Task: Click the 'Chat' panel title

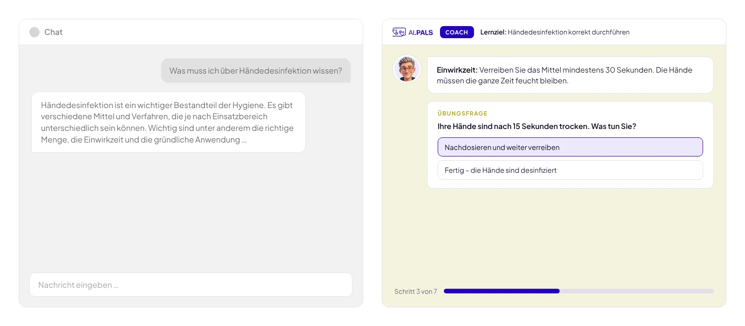Action: [53, 32]
